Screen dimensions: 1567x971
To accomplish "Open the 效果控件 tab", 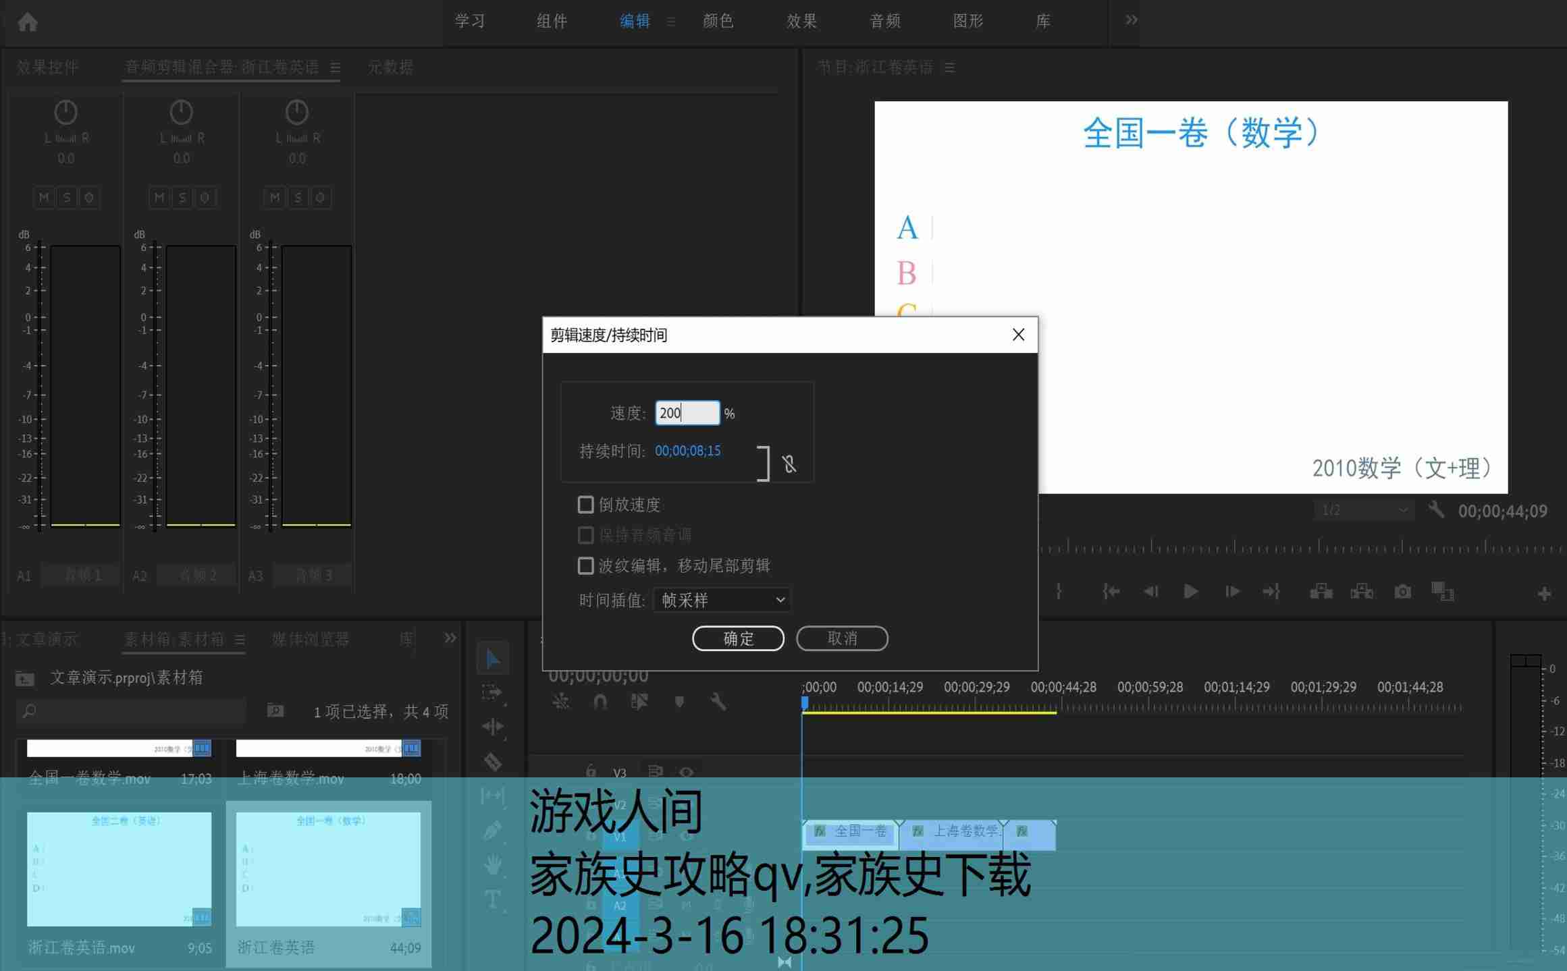I will tap(47, 67).
